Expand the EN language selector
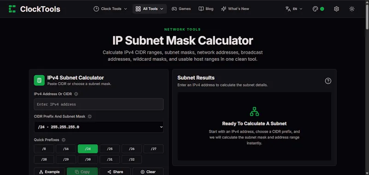The image size is (369, 175). tap(294, 9)
